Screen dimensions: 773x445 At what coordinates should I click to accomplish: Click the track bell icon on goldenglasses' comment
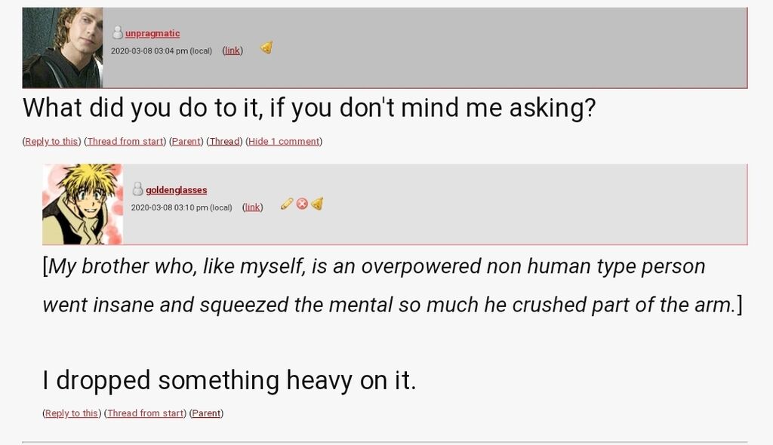click(317, 204)
